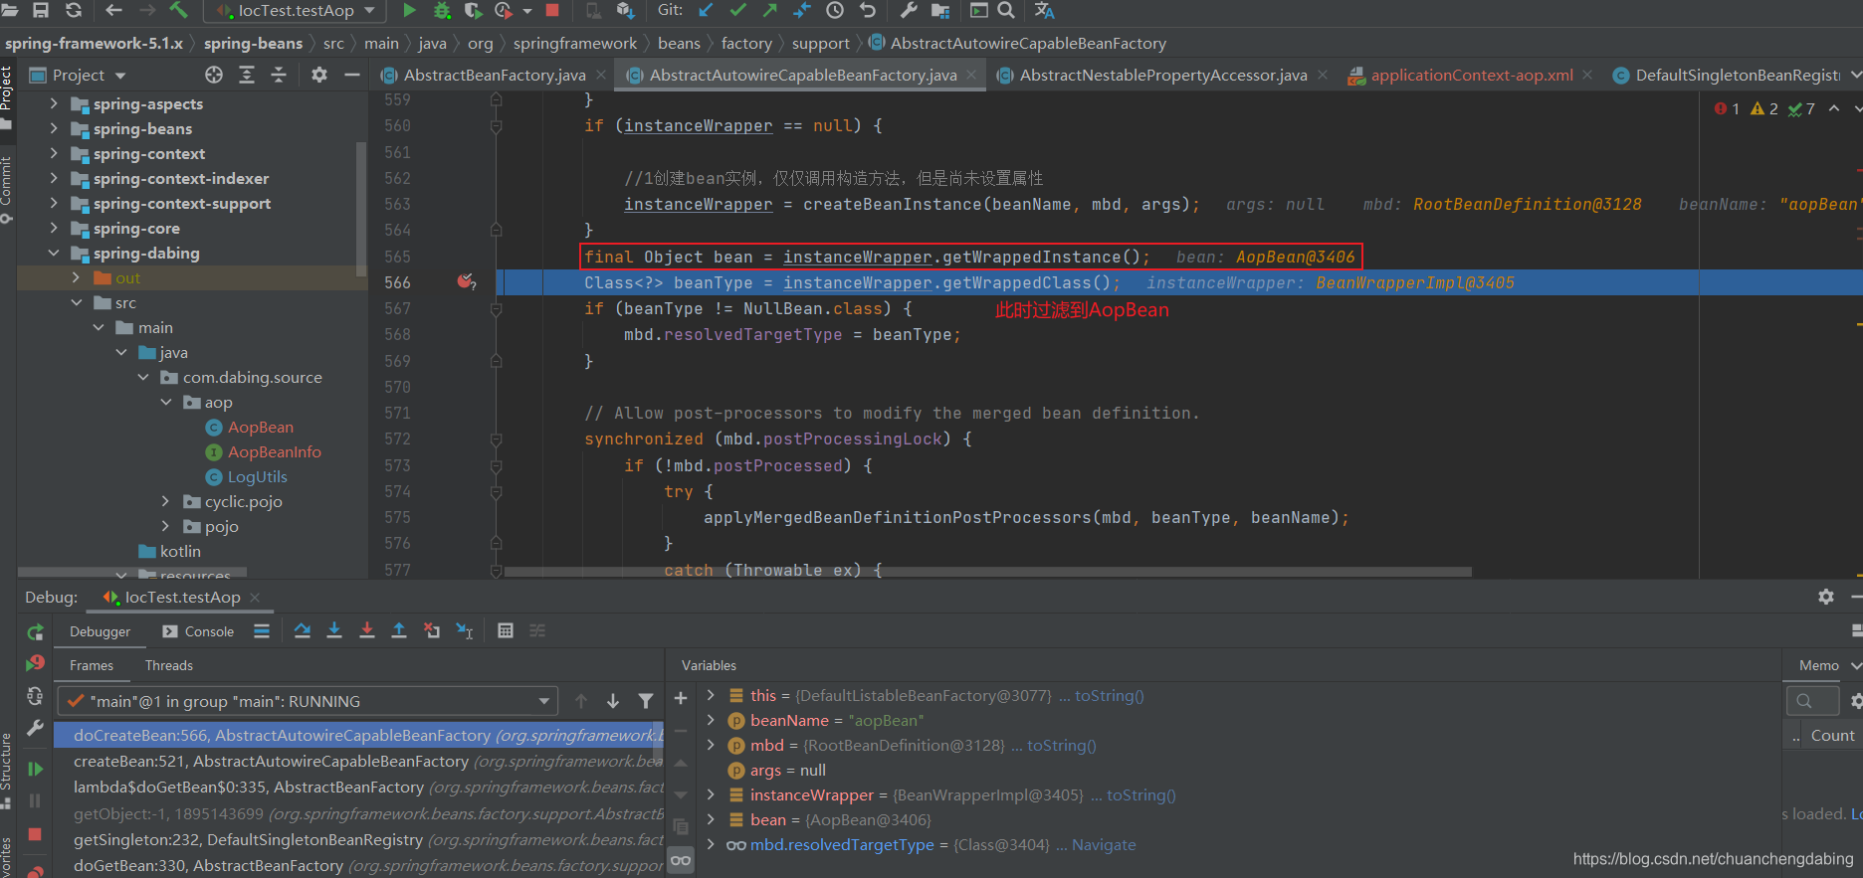Search everywhere with the magnifier icon
Screen dimensions: 1863x878
click(1006, 10)
